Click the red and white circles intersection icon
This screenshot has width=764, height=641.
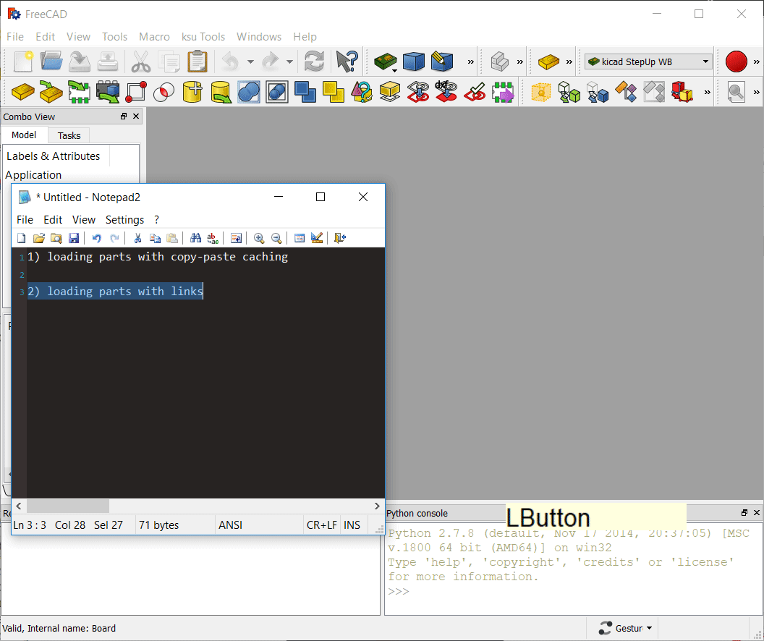tap(164, 92)
